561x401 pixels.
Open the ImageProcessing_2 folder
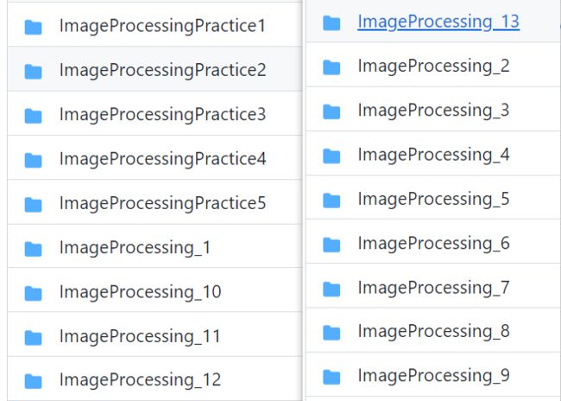pos(433,67)
